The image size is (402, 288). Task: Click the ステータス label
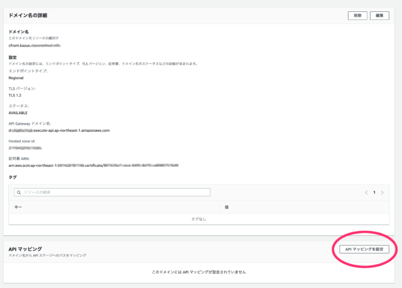tap(18, 106)
